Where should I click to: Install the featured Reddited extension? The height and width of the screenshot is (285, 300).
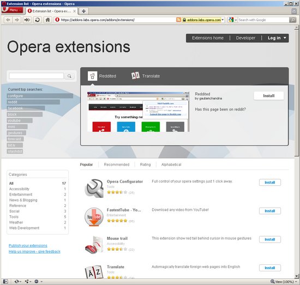(268, 96)
